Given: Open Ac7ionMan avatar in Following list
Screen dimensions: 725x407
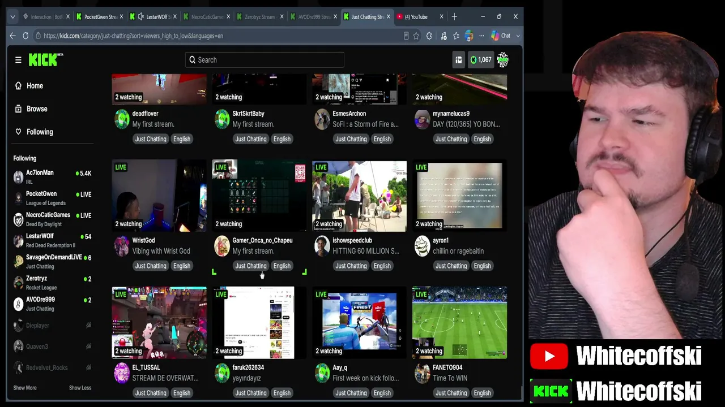Looking at the screenshot, I should click(x=19, y=177).
